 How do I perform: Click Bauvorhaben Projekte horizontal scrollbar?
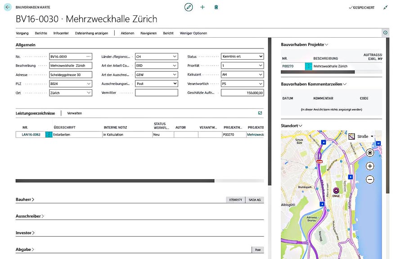[x=318, y=72]
